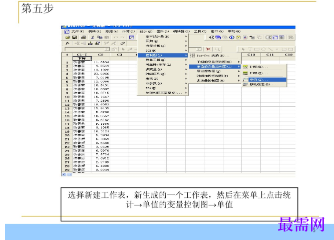Click the horizontal scrollbar left arrow
Image resolution: width=334 pixels, height=240 pixels.
coord(64,174)
